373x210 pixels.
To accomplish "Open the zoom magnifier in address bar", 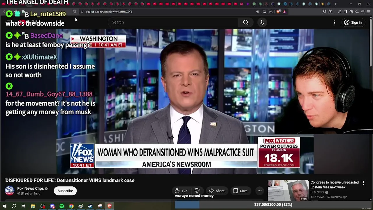I will coord(258,12).
